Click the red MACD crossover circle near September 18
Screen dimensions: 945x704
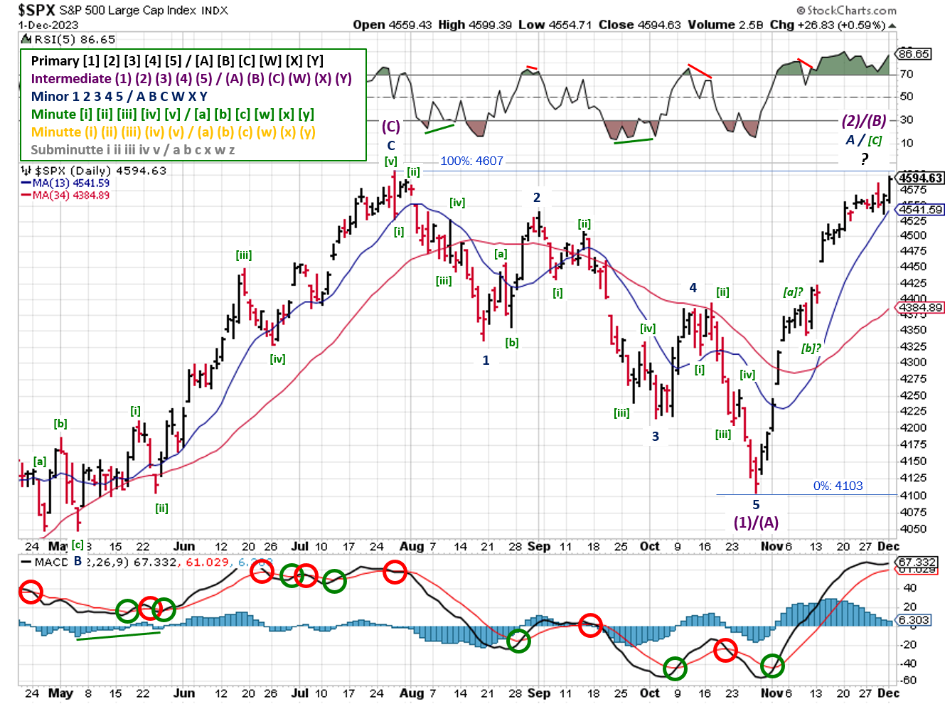[x=590, y=625]
